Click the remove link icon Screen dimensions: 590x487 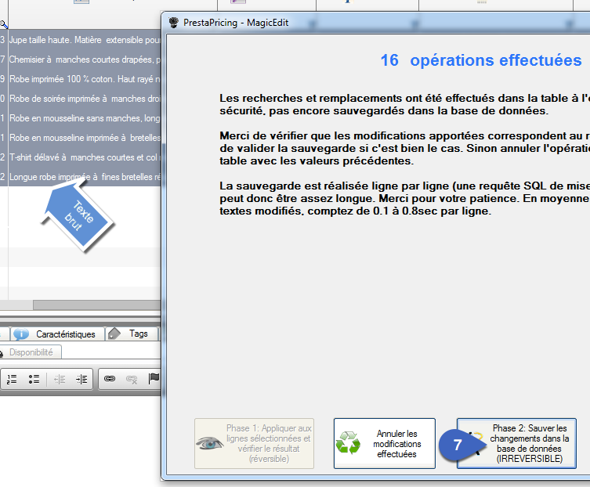pyautogui.click(x=132, y=379)
